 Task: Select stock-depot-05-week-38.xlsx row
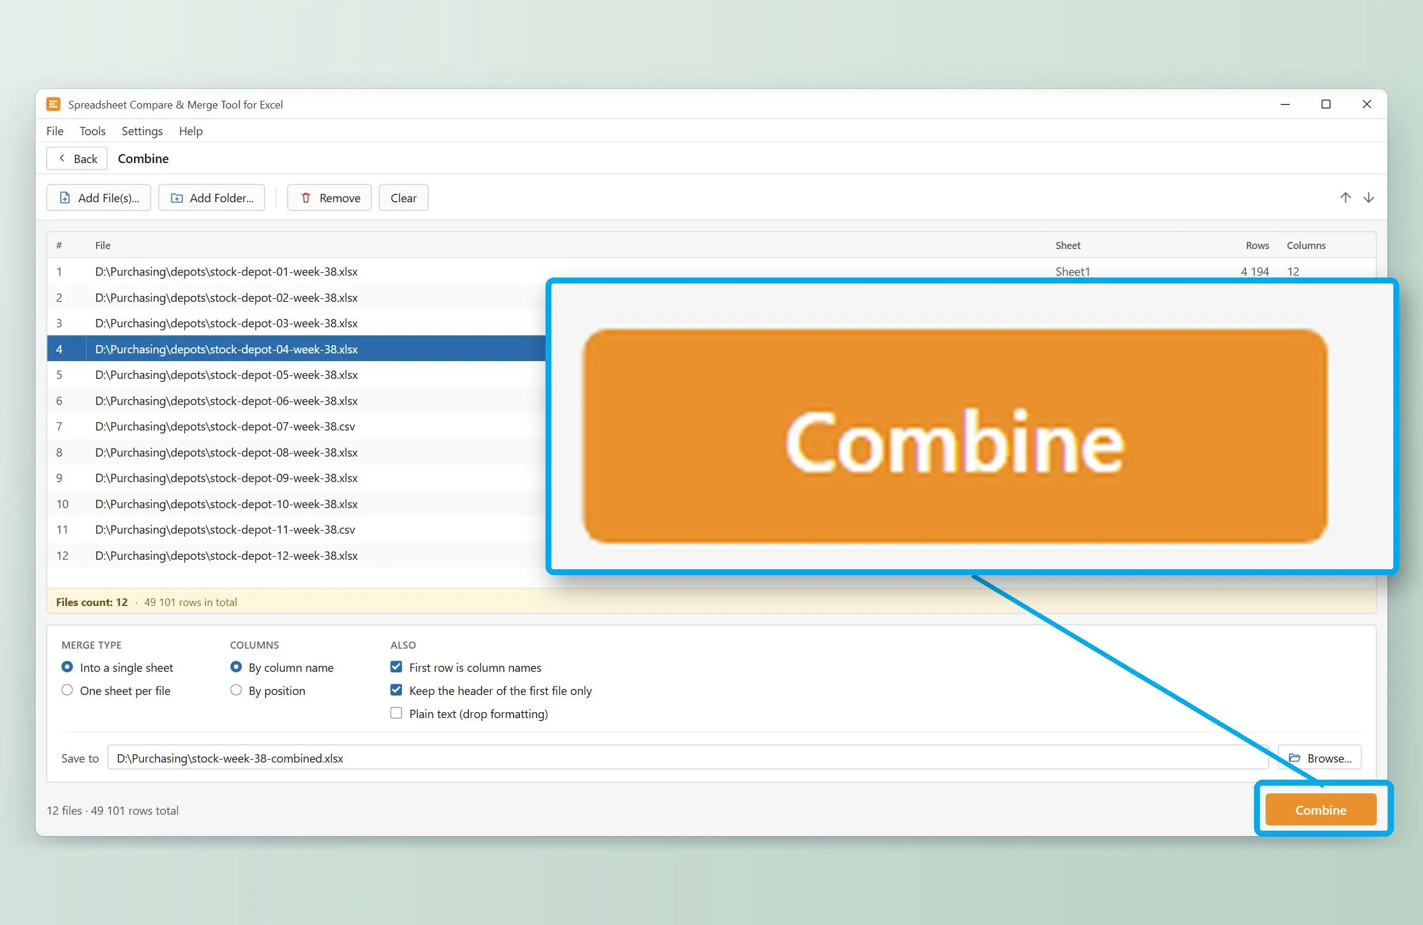pyautogui.click(x=296, y=374)
